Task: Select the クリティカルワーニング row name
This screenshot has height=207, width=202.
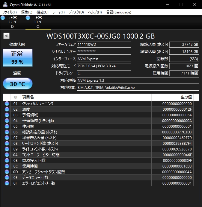Action: click(38, 103)
